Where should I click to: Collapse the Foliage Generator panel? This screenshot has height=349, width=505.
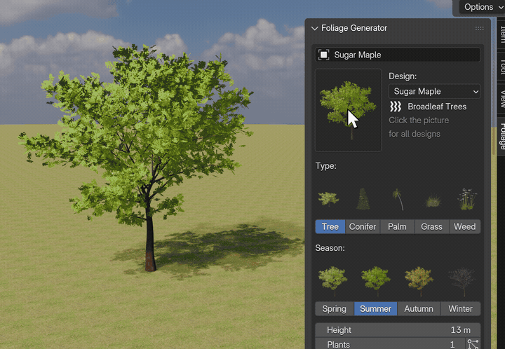315,28
